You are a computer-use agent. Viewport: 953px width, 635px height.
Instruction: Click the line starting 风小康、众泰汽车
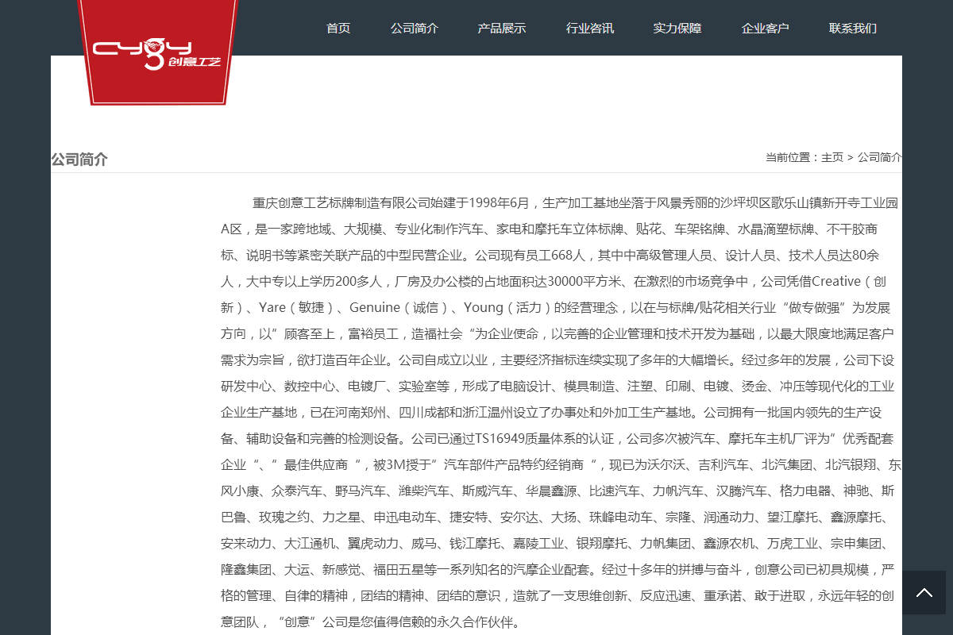tap(558, 491)
